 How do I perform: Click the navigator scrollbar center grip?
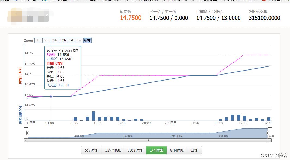[148, 140]
